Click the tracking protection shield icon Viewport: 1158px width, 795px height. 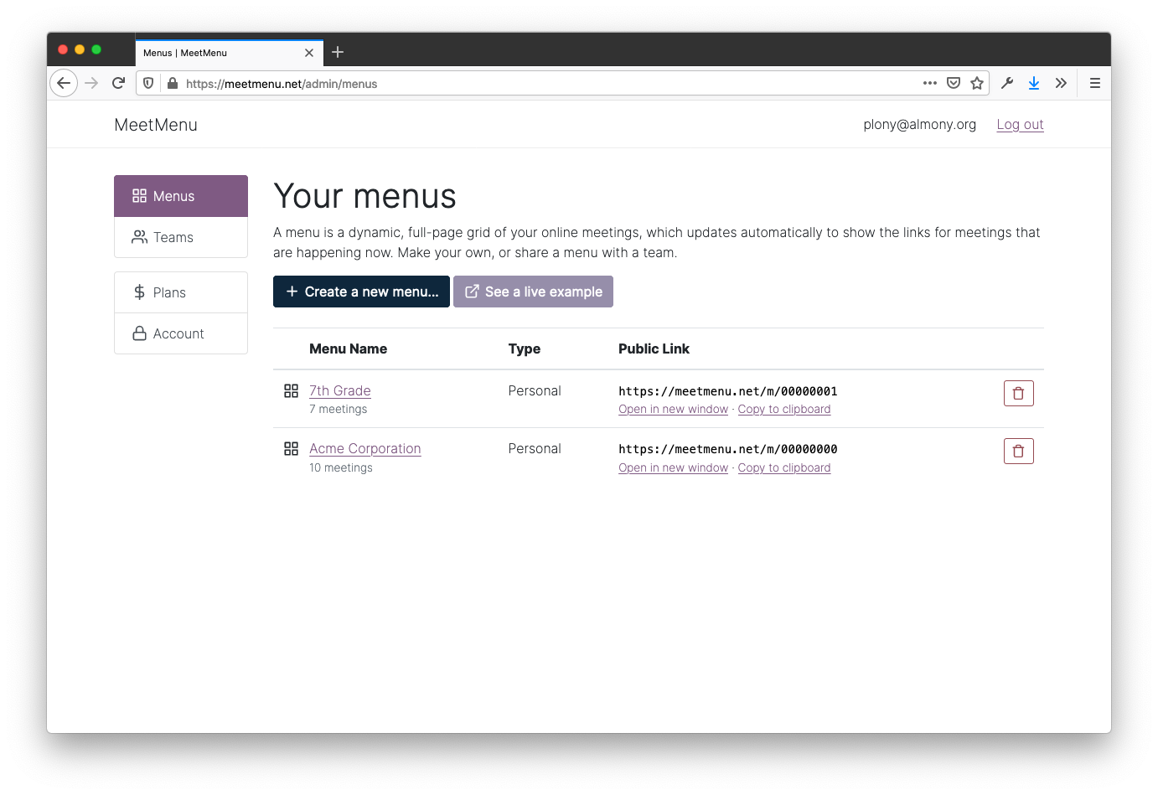pyautogui.click(x=148, y=83)
